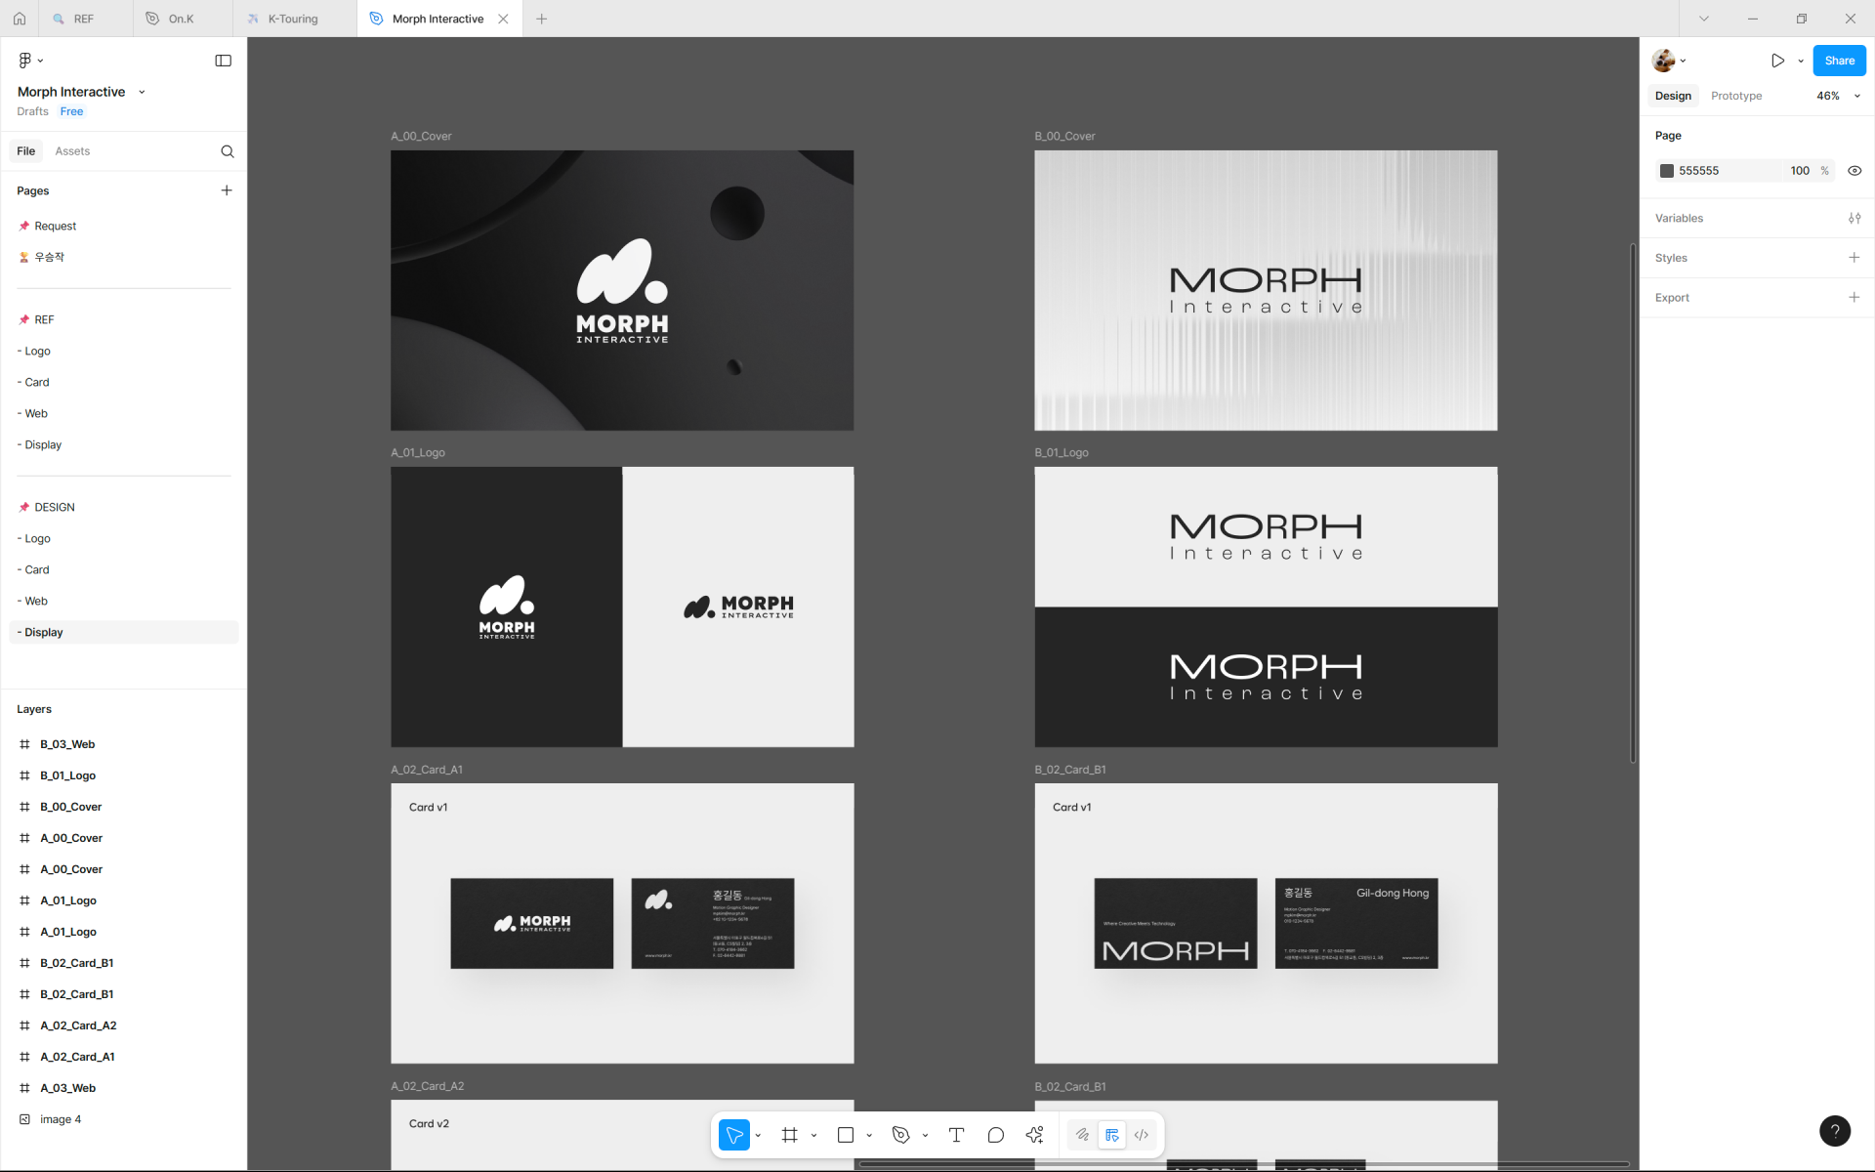Add a new page with plus icon
This screenshot has height=1172, width=1875.
227,190
